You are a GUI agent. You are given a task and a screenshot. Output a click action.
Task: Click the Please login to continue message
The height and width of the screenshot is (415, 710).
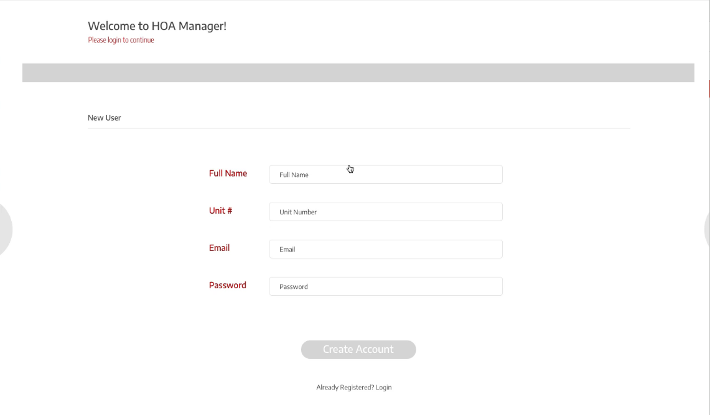tap(121, 40)
